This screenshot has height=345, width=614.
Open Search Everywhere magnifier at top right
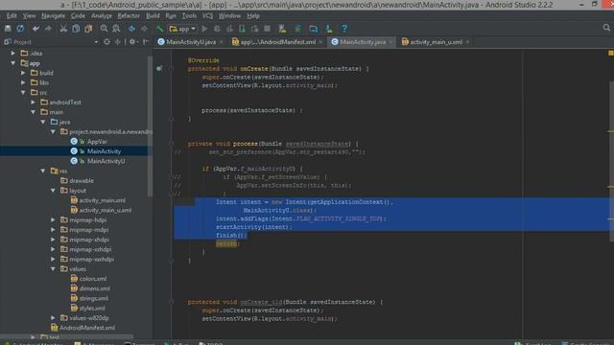[x=606, y=28]
